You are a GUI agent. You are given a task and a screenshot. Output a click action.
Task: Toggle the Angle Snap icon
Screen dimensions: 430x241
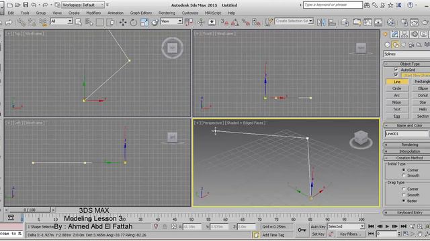coord(235,22)
